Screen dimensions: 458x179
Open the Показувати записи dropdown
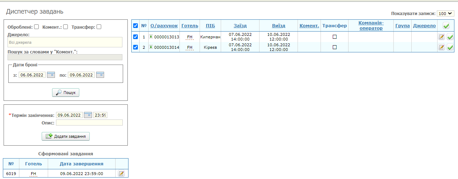446,13
